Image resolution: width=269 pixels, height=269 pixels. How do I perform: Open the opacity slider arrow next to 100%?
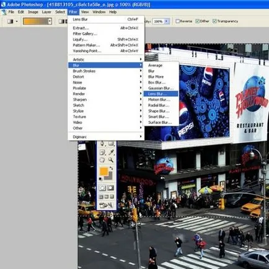click(x=167, y=21)
